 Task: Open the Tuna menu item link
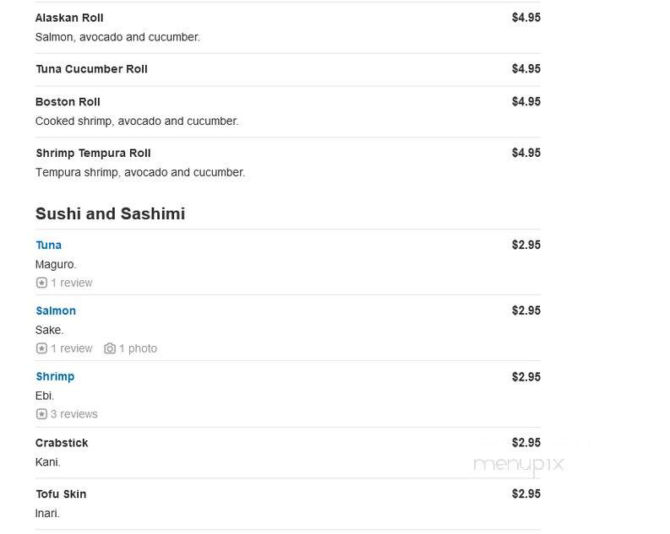tap(49, 245)
